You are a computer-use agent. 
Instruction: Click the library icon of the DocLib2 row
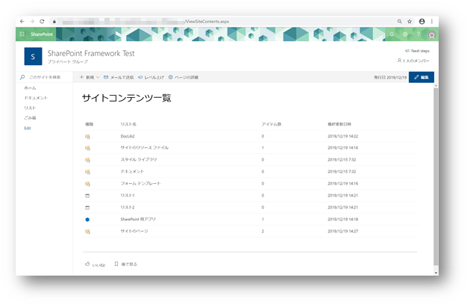pos(87,137)
